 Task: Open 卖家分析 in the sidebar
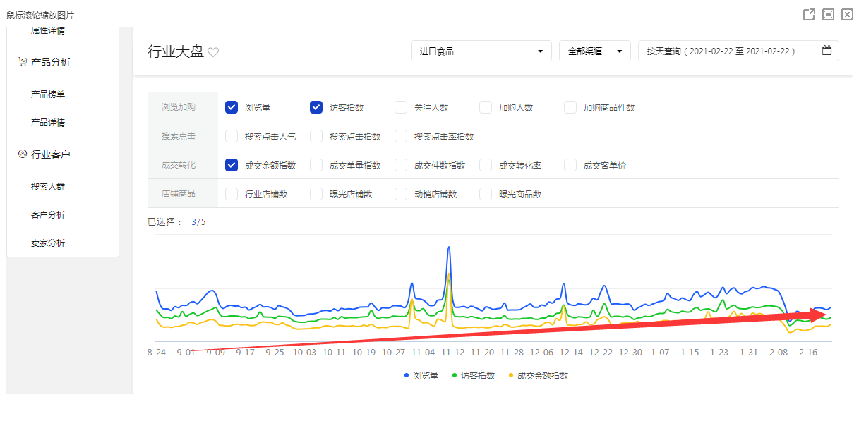point(48,243)
